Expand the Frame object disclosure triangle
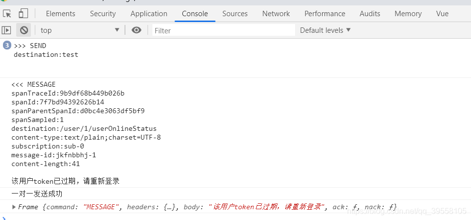Viewport: 471px width, 220px height. 14,207
